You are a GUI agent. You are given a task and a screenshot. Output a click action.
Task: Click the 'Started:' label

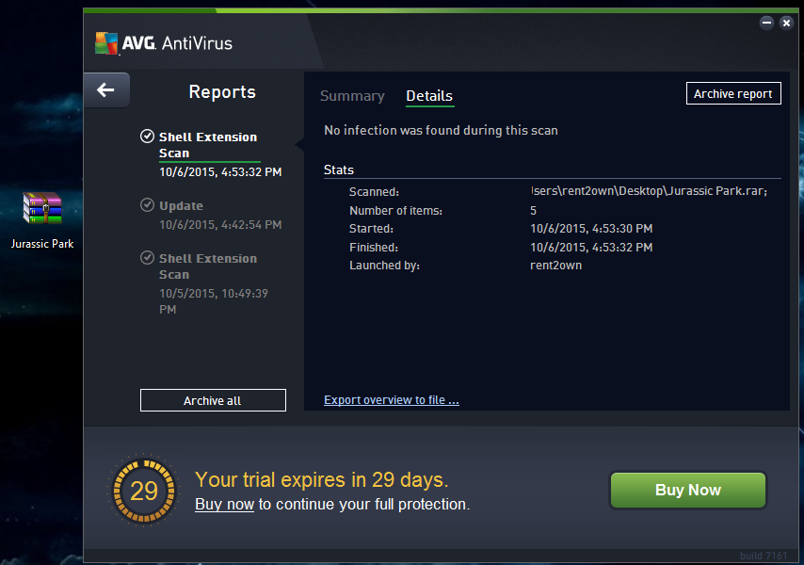[371, 229]
